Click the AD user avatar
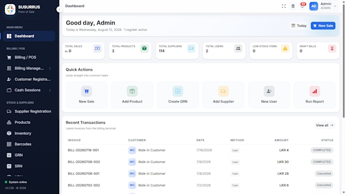 tap(314, 6)
